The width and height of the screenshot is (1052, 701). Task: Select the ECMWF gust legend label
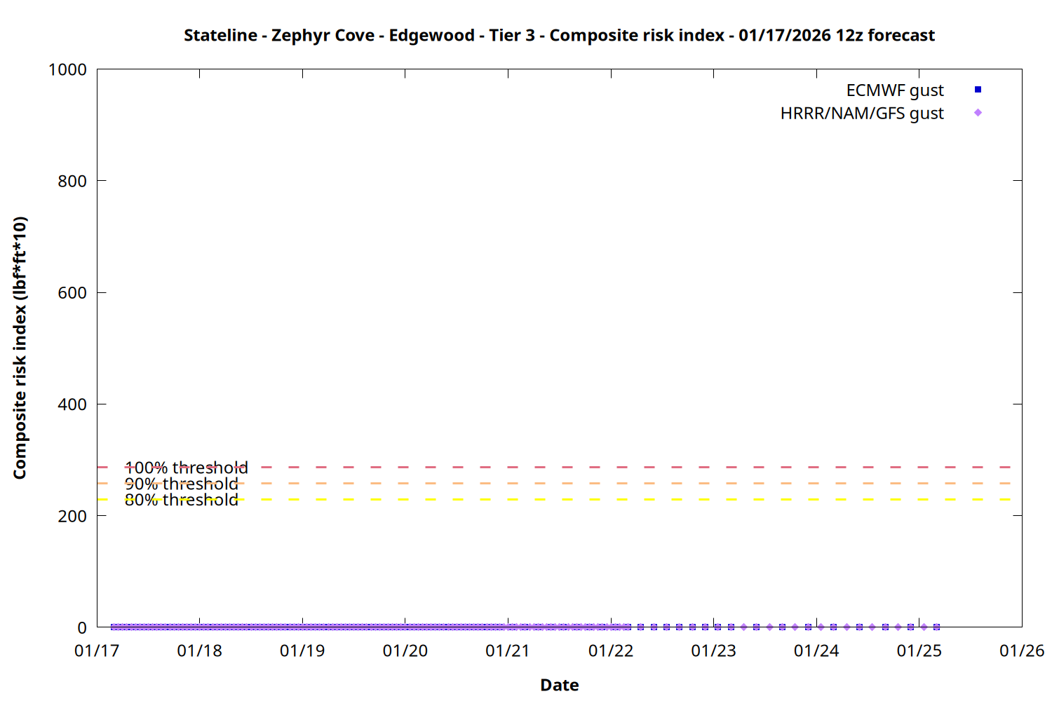[894, 90]
